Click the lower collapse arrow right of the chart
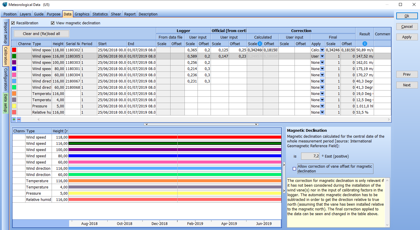The height and width of the screenshot is (230, 420). click(x=284, y=190)
